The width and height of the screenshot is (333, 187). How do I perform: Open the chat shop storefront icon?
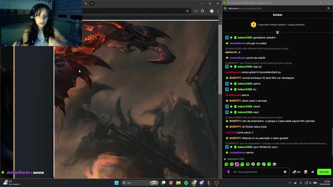pos(306,172)
